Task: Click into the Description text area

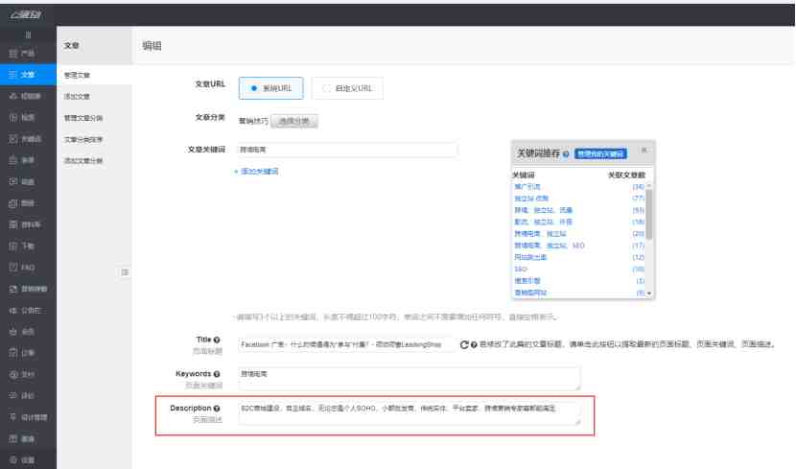Action: pyautogui.click(x=410, y=413)
